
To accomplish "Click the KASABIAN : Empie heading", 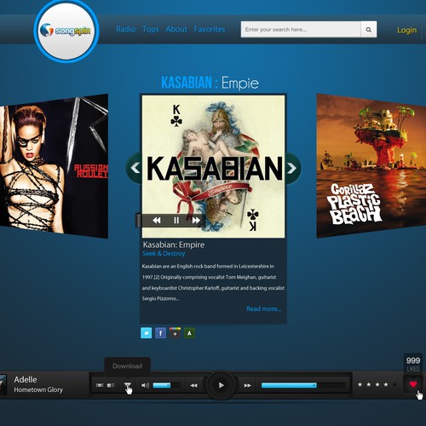I will [210, 83].
